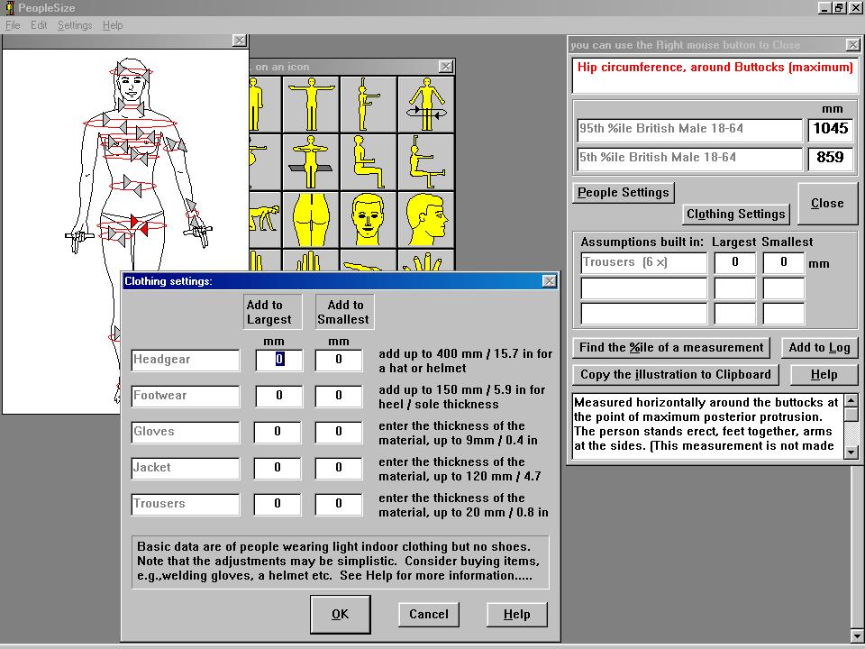
Task: Close the Clothing settings dialog window
Action: pos(550,281)
